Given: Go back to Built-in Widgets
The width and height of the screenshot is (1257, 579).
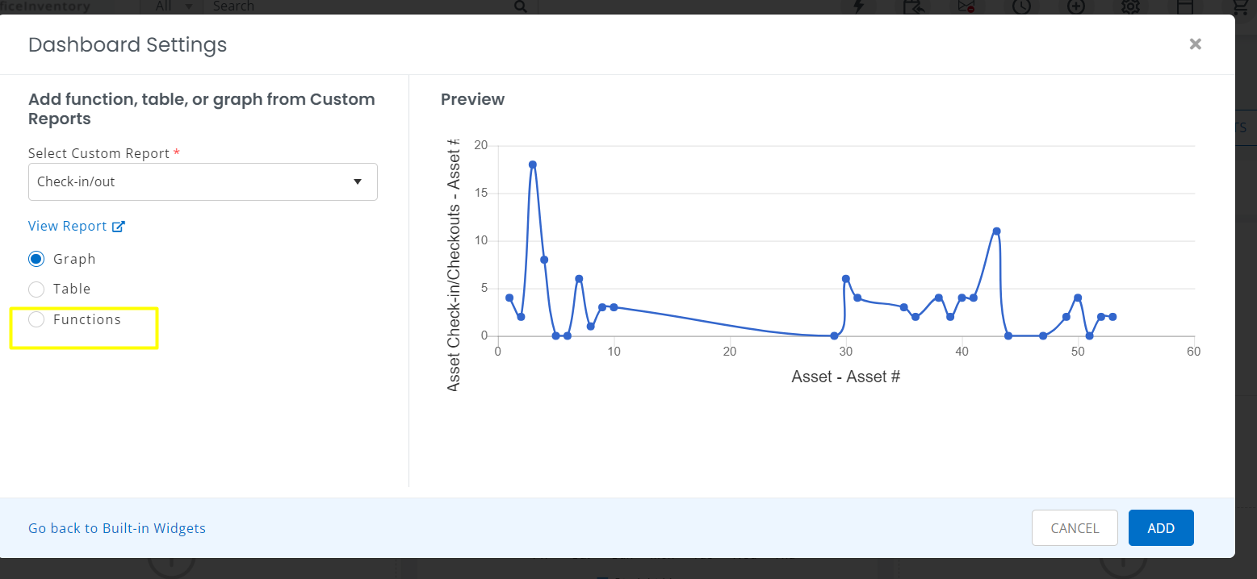Looking at the screenshot, I should (117, 528).
